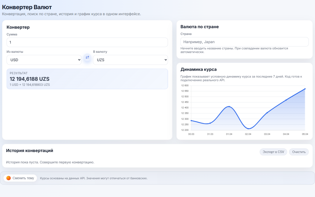Click the 05.04 data point on chart
This screenshot has width=315, height=197.
[305, 89]
